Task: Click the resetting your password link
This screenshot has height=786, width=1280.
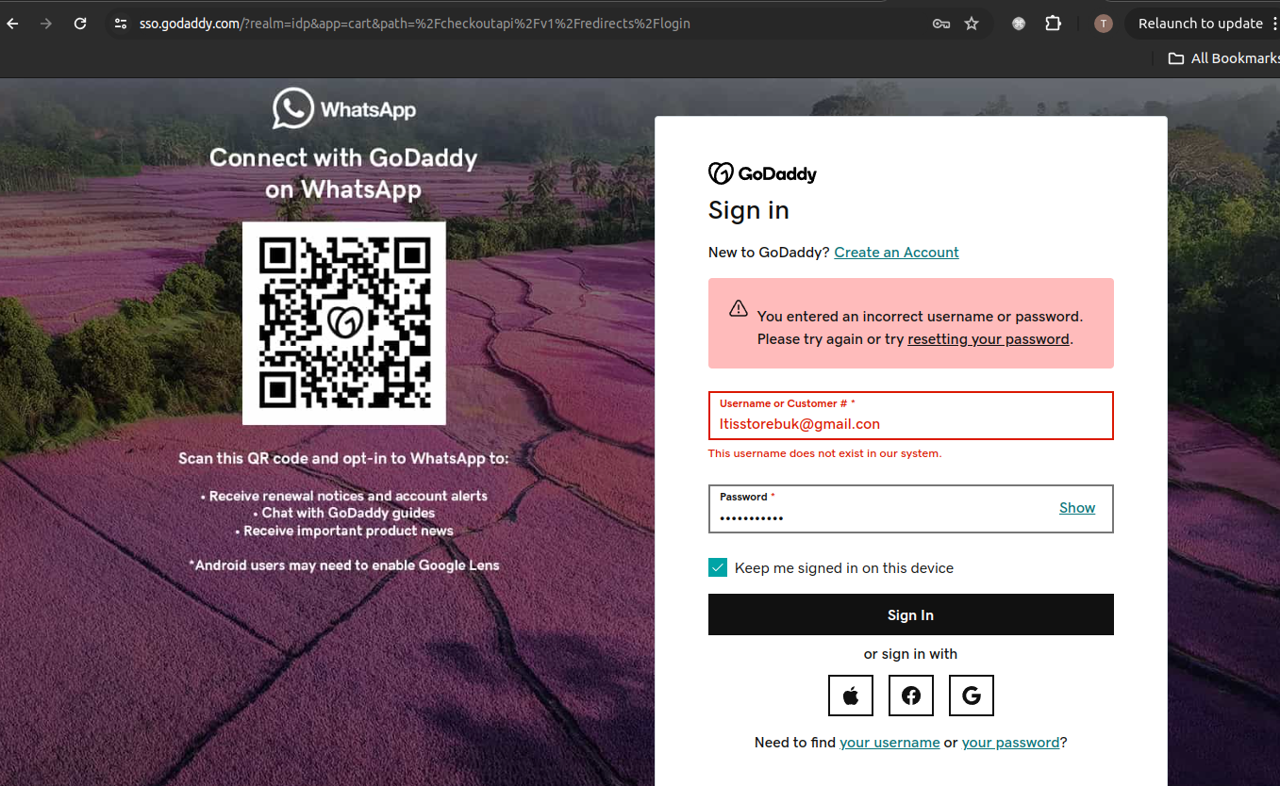Action: (x=989, y=339)
